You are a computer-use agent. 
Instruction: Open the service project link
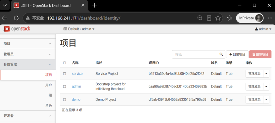pos(77,74)
